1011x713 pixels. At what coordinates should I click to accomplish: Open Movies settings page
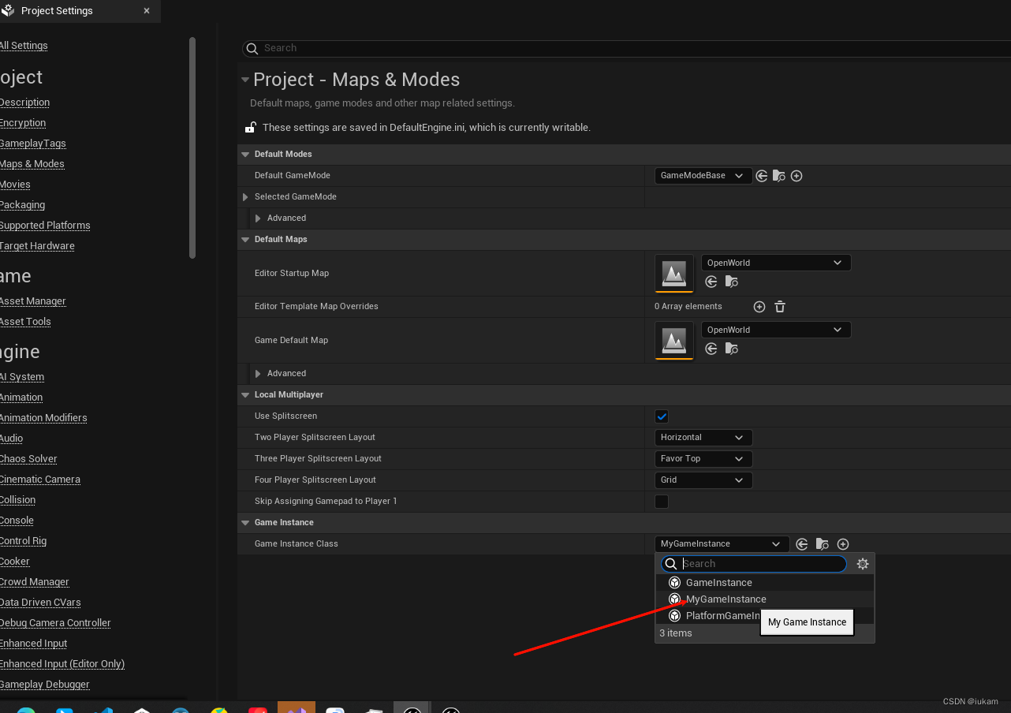[x=15, y=185]
